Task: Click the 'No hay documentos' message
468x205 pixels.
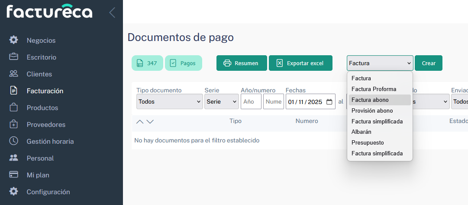Action: pyautogui.click(x=197, y=140)
